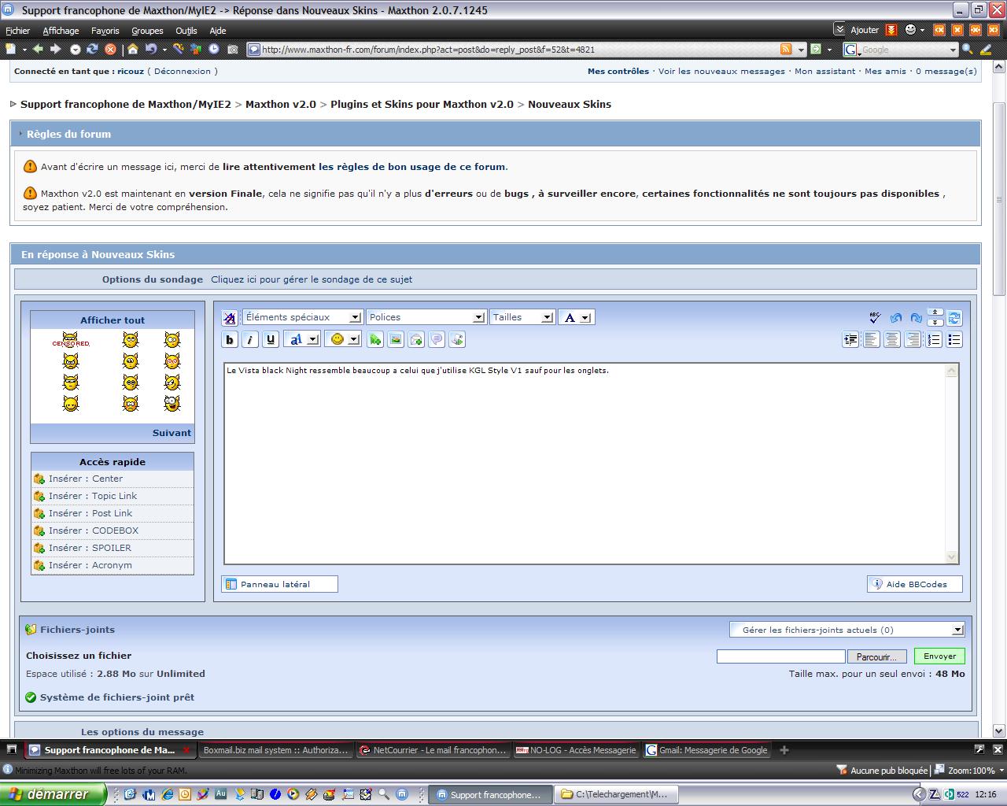This screenshot has height=806, width=1007.
Task: Open Gérer les fichiers-joints actuels dropdown
Action: [x=847, y=630]
